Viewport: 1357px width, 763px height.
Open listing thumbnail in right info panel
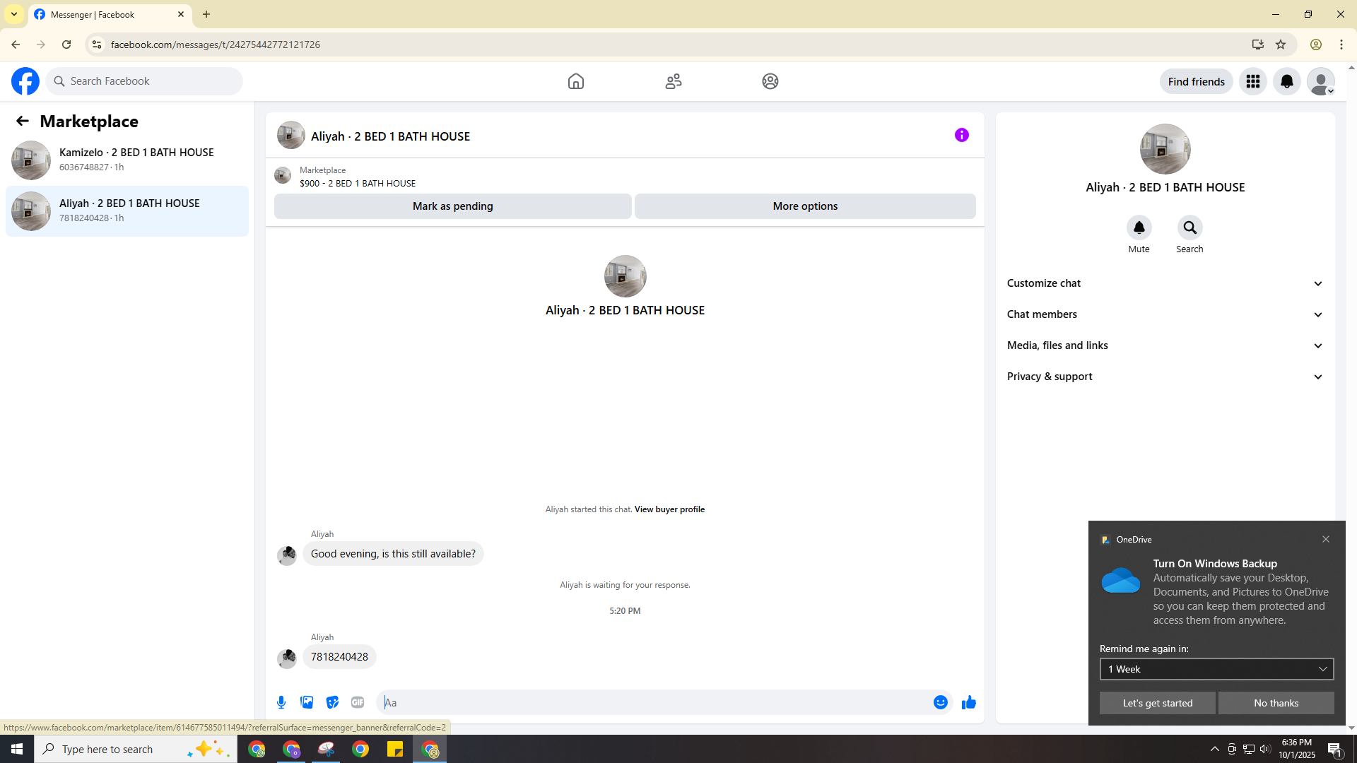(1165, 149)
